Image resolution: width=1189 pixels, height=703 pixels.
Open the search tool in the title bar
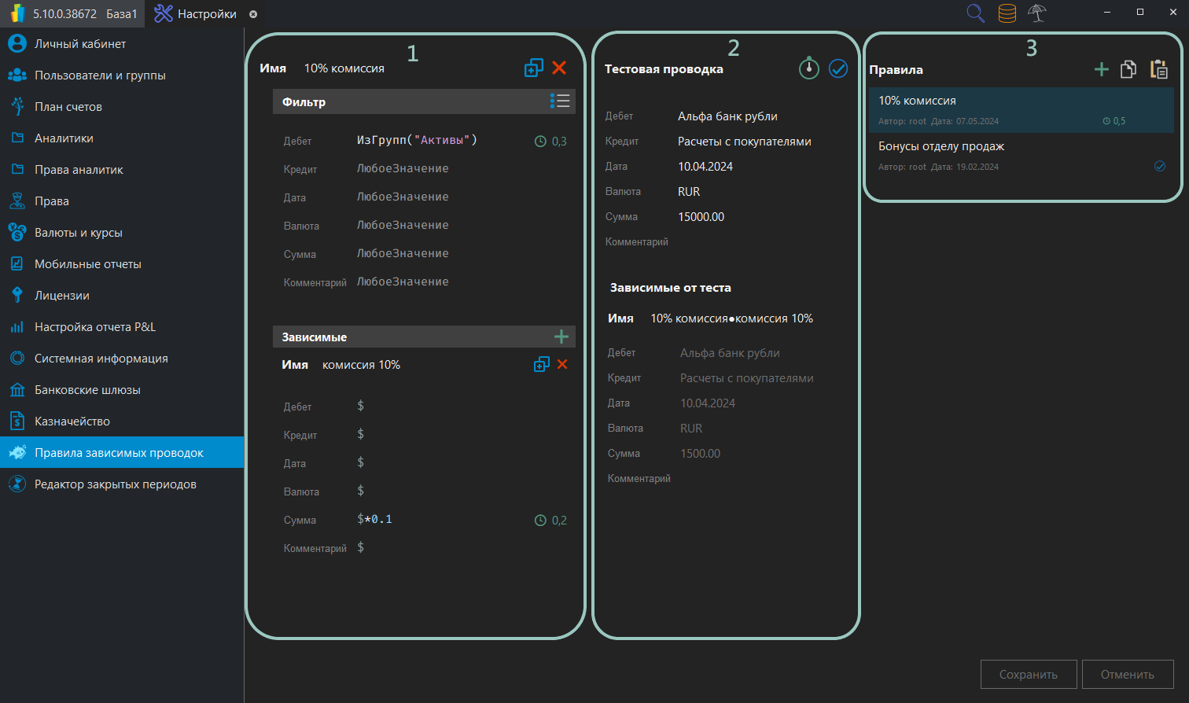(x=975, y=13)
